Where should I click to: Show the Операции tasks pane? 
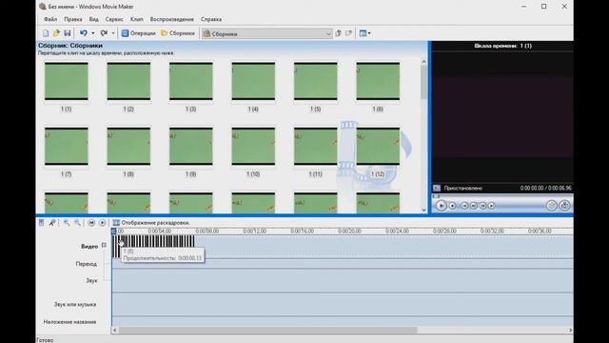138,33
